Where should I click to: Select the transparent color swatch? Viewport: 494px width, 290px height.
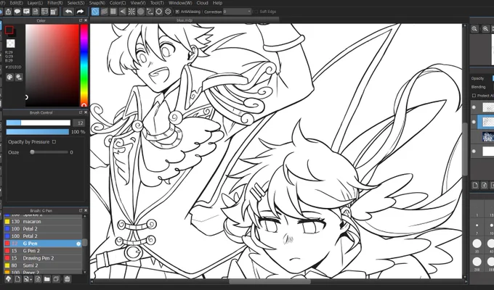coord(11,43)
